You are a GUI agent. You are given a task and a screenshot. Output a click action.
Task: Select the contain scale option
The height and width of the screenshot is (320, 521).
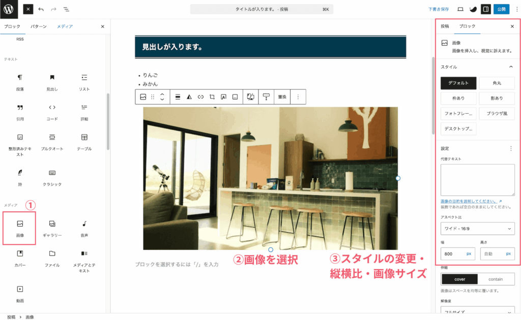tap(496, 279)
